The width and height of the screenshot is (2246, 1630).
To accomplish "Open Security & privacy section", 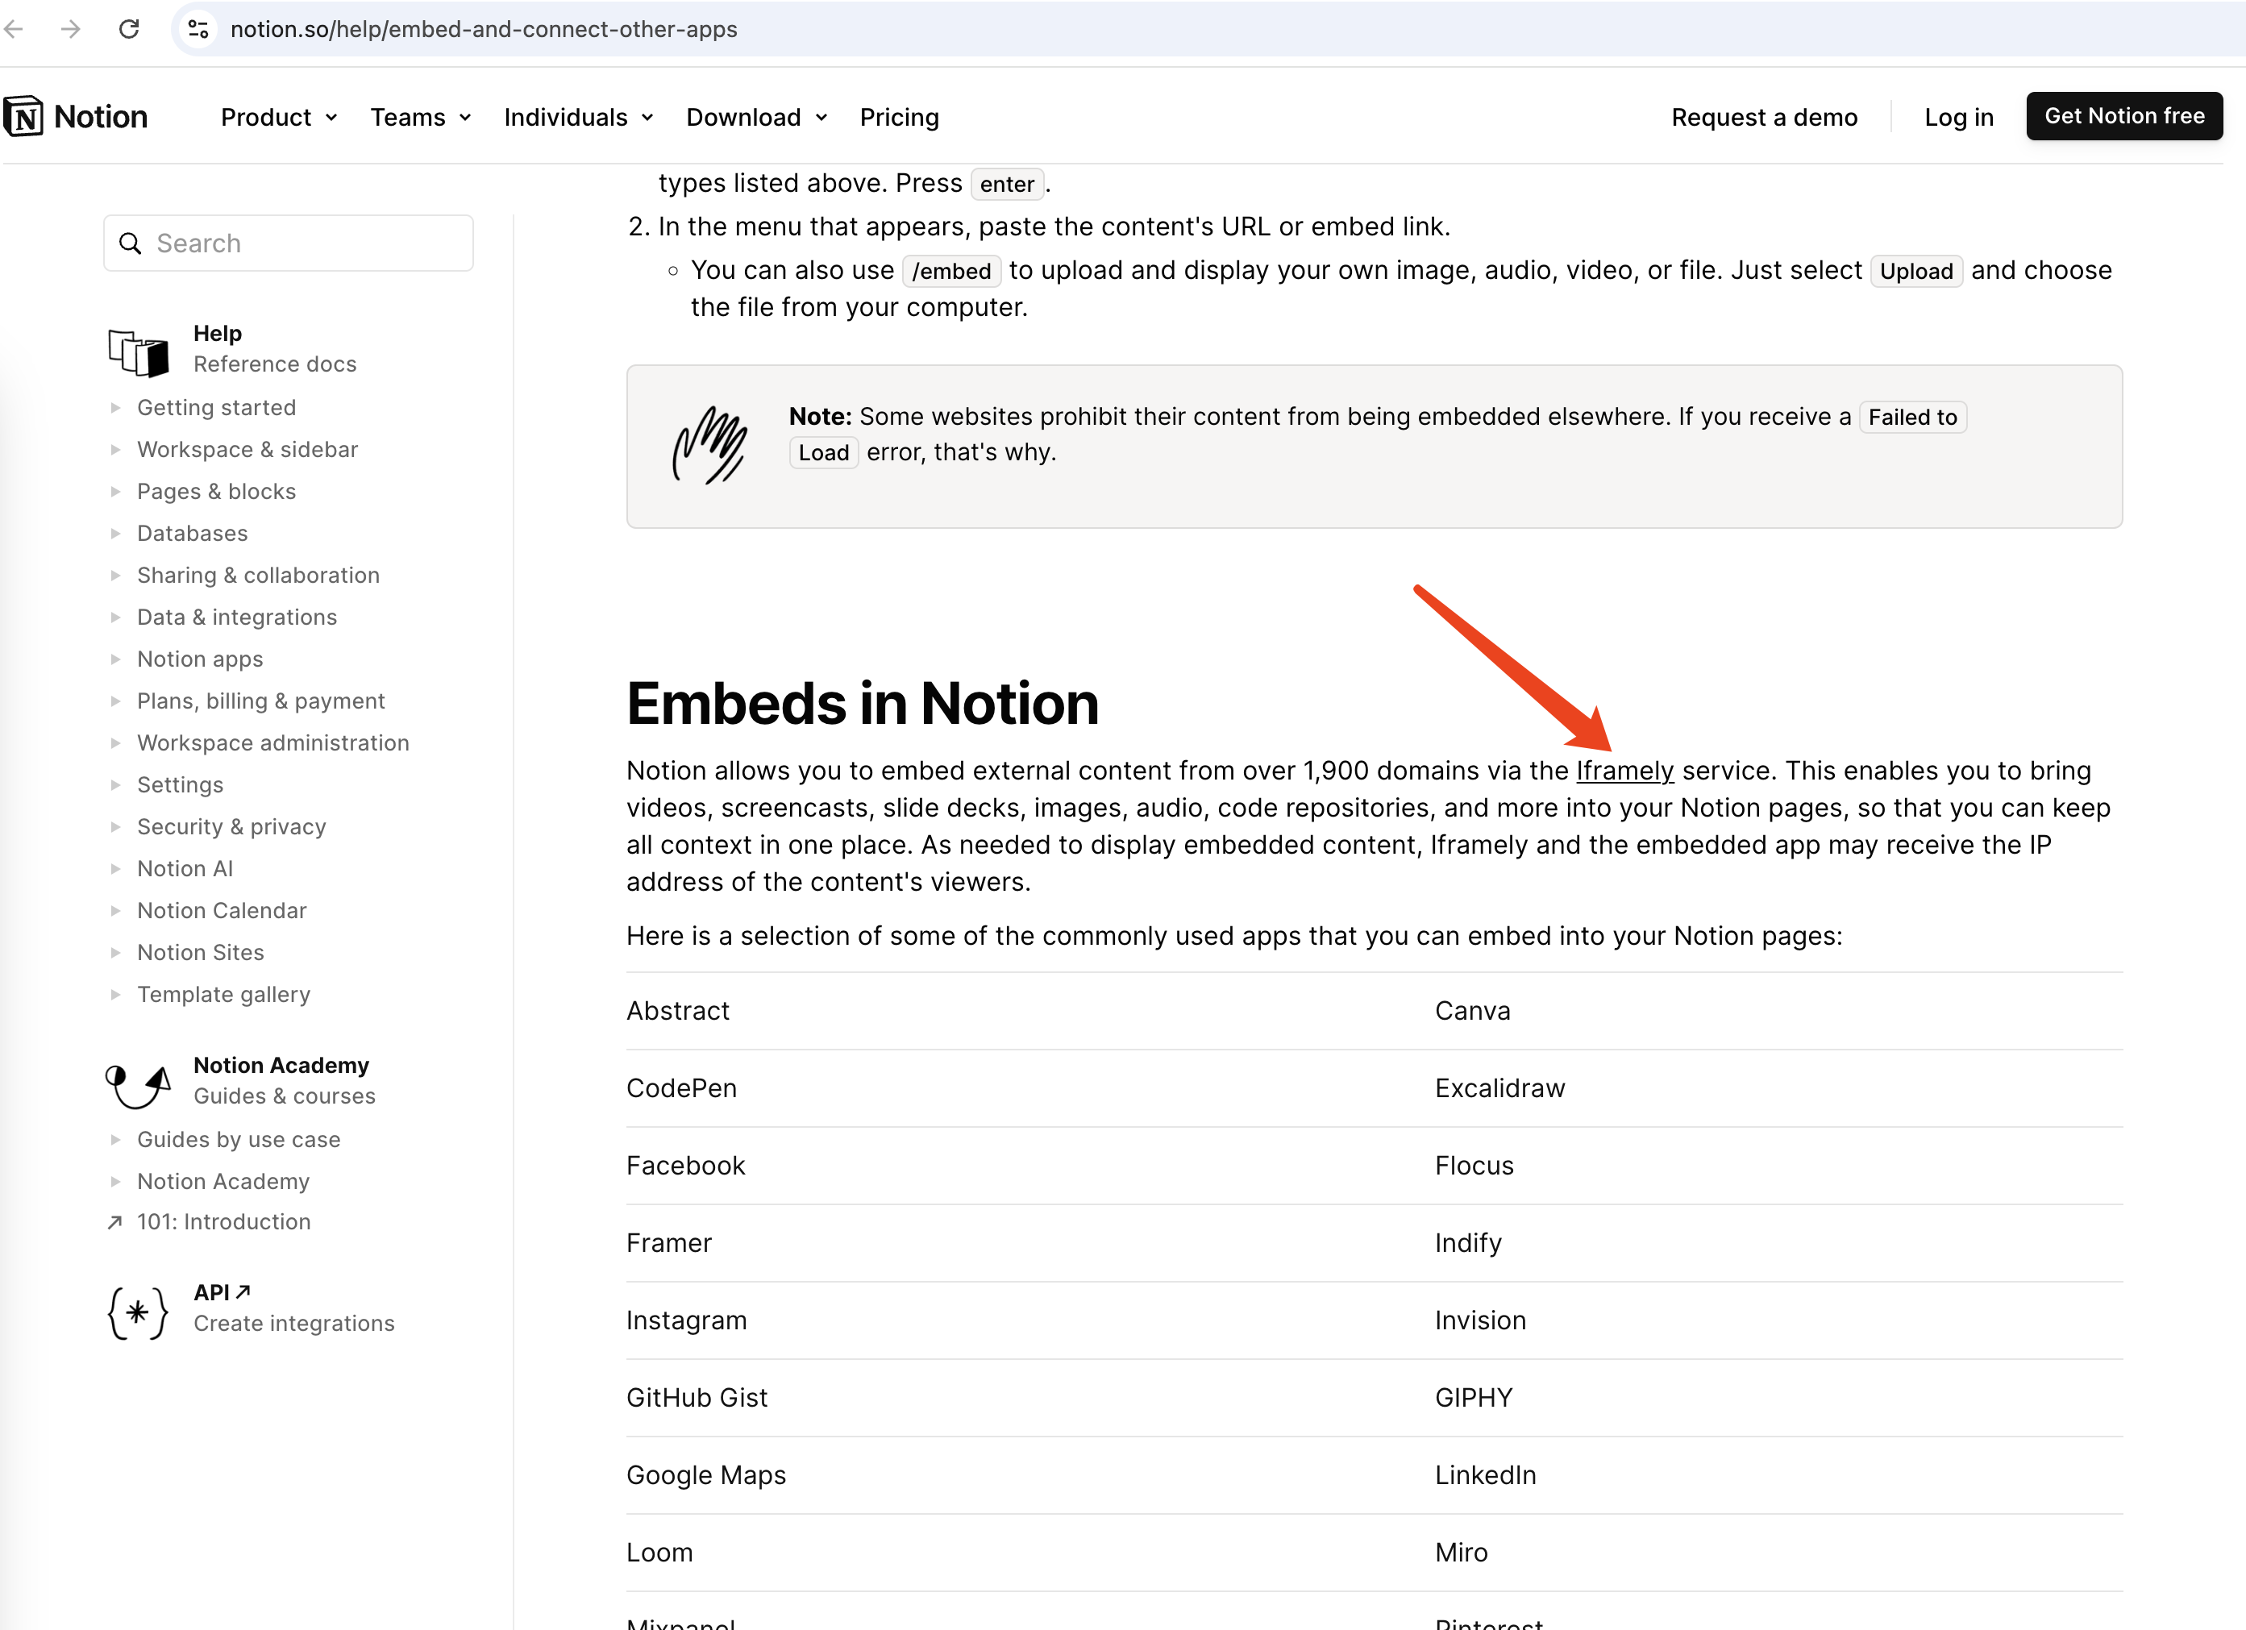I will pyautogui.click(x=231, y=826).
